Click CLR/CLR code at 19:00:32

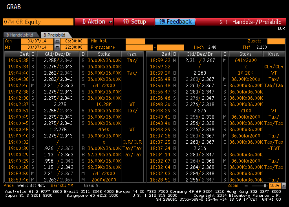tap(132, 142)
